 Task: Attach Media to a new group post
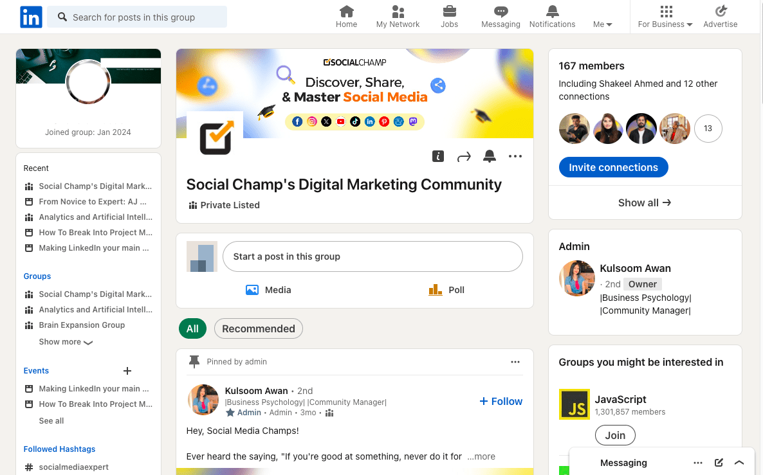(x=268, y=290)
